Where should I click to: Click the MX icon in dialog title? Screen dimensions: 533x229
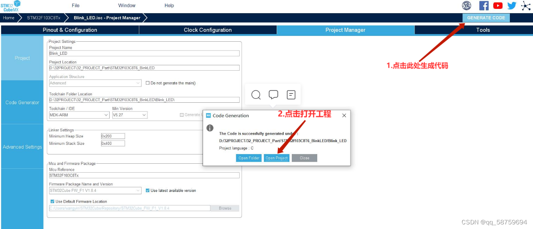pos(208,115)
